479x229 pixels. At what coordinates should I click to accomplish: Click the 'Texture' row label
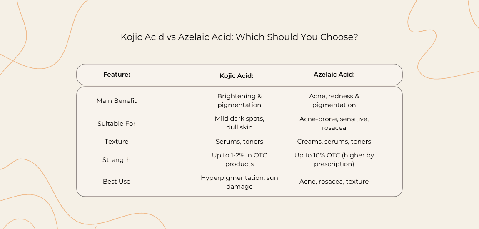click(x=117, y=142)
